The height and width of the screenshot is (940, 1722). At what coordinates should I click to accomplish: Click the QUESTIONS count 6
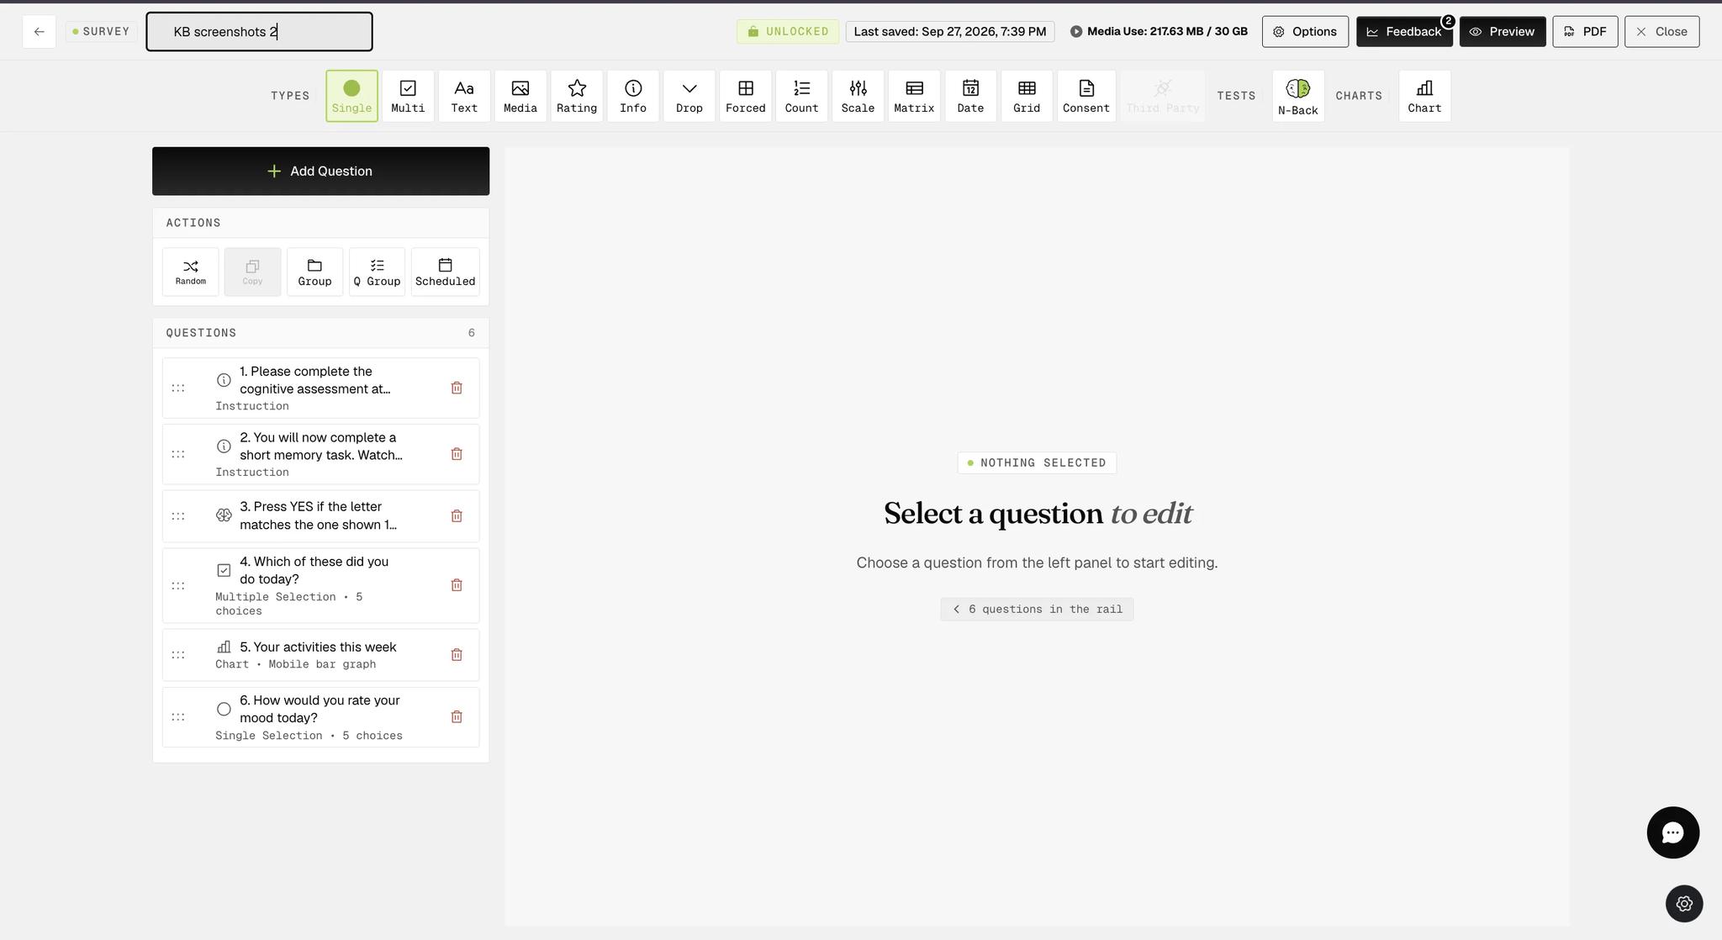tap(472, 333)
